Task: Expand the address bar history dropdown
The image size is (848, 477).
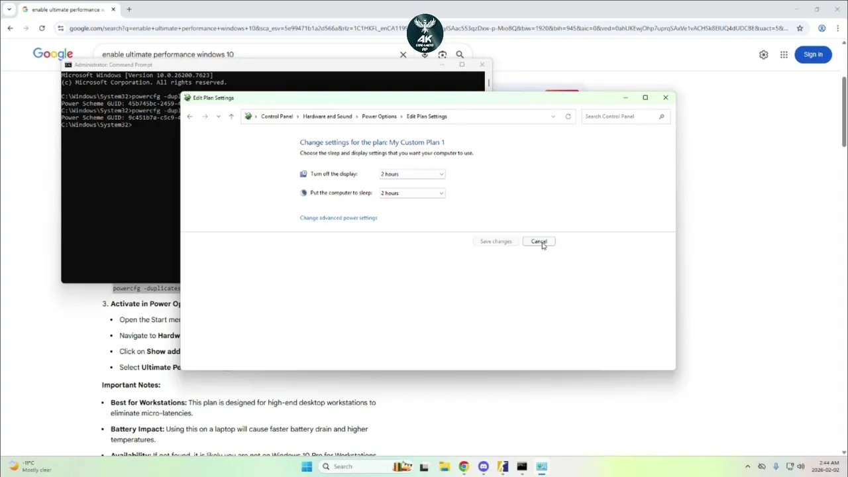Action: pyautogui.click(x=553, y=117)
